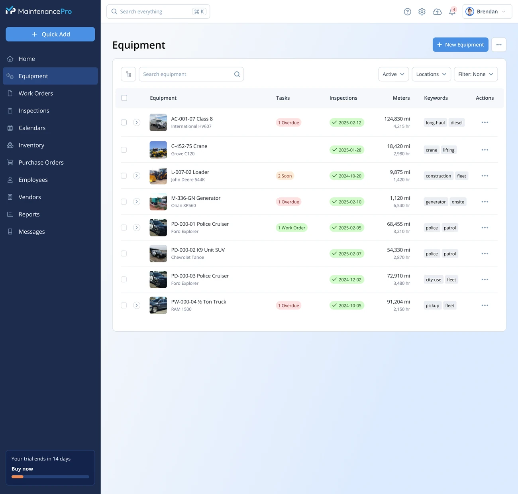
Task: Select Equipment in the sidebar
Action: [50, 76]
